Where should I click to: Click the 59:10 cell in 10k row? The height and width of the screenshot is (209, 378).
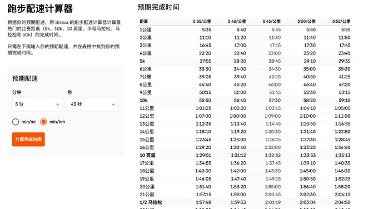344,100
